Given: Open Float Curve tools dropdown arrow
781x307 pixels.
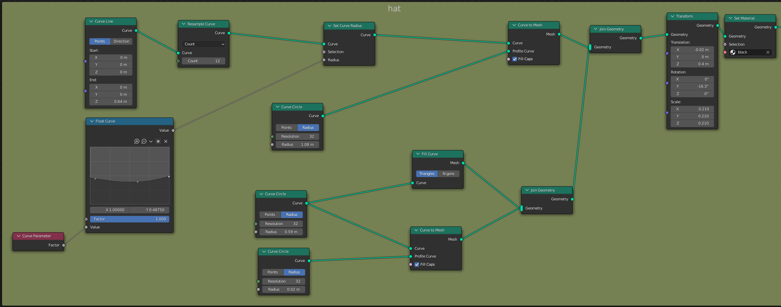Looking at the screenshot, I should [x=151, y=141].
